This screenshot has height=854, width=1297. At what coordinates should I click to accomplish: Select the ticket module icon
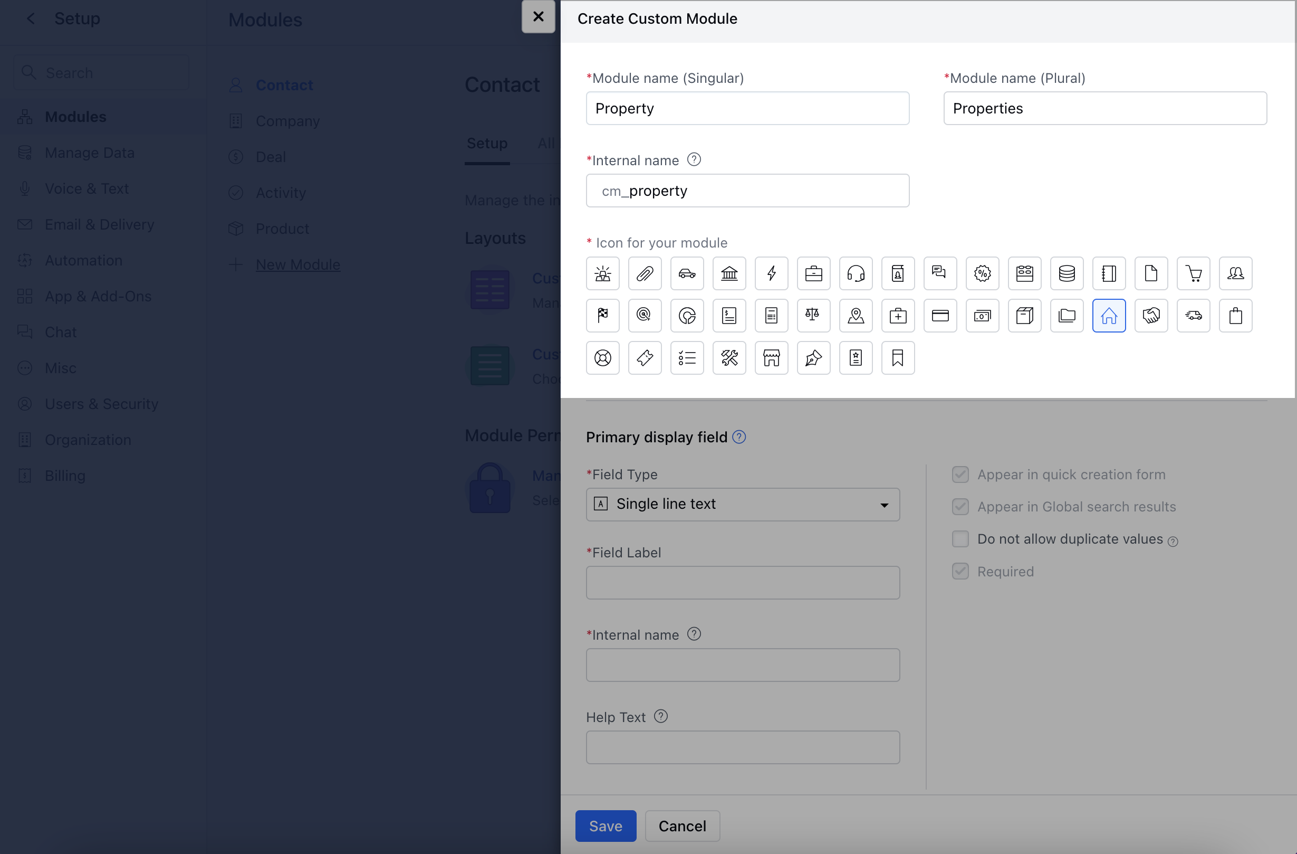[x=645, y=358]
